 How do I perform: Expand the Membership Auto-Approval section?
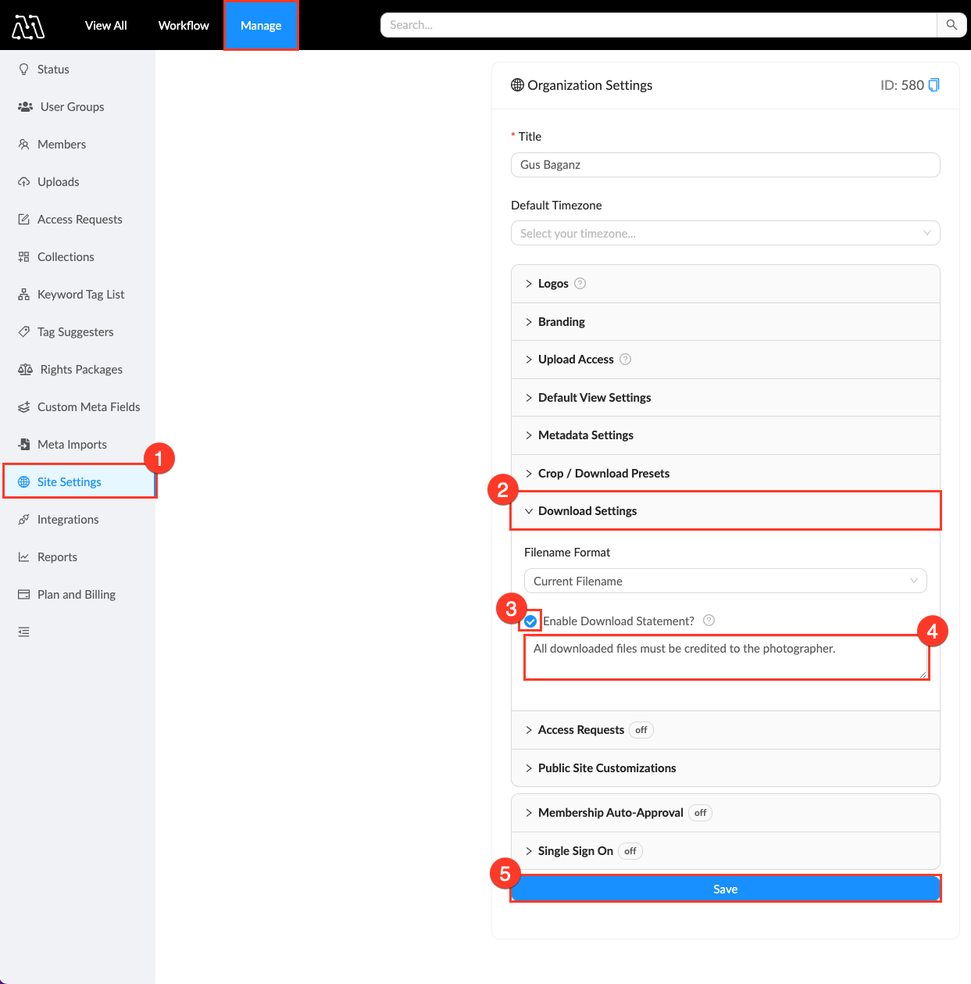point(610,813)
